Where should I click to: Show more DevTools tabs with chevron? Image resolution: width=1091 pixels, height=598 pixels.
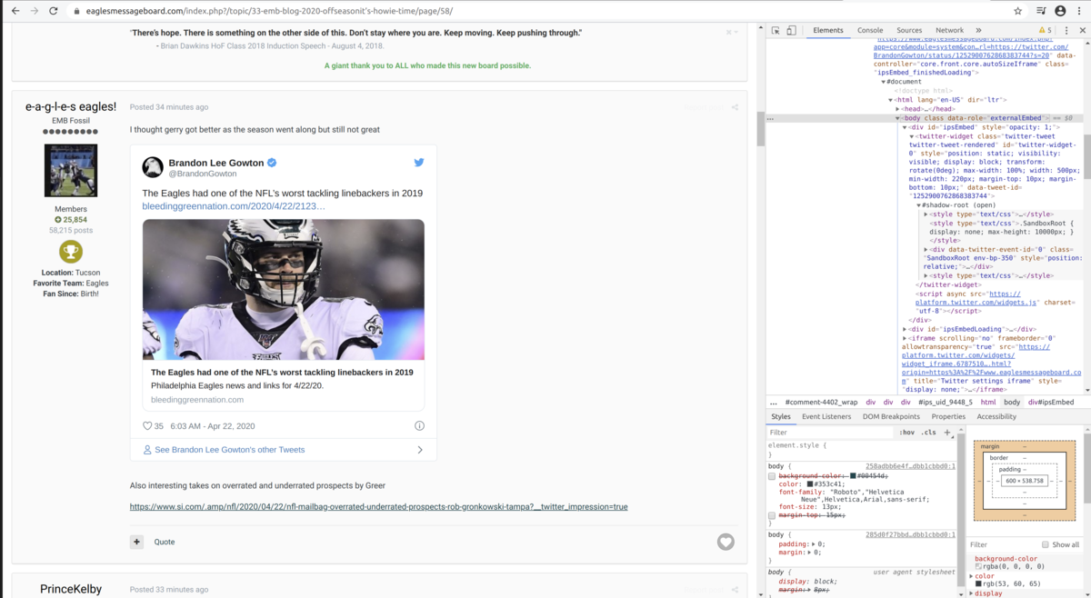[x=978, y=30]
